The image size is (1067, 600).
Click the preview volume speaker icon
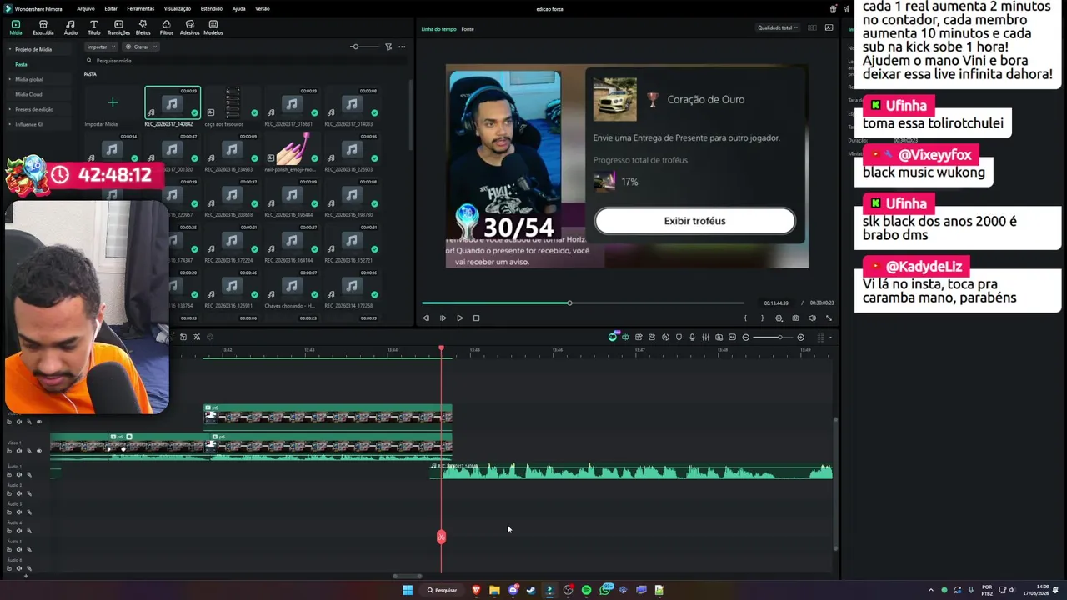(x=812, y=317)
